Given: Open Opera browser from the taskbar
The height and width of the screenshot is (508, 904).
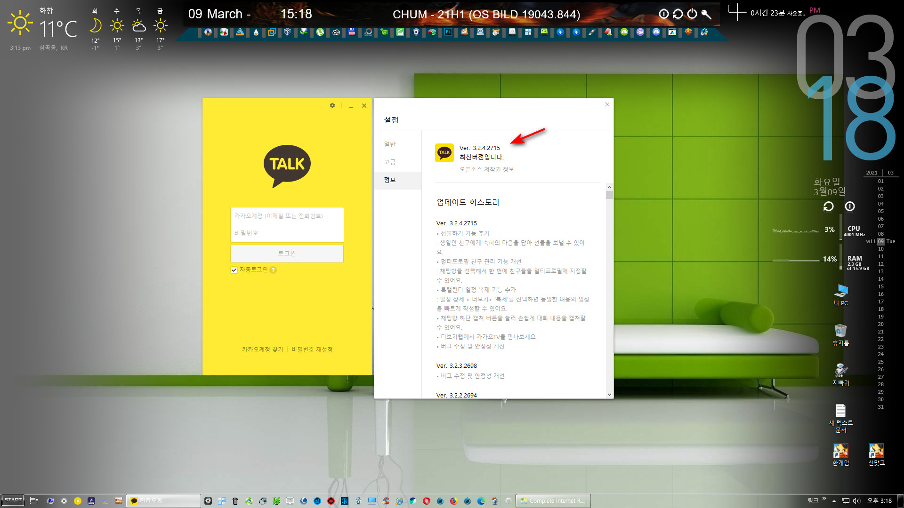Looking at the screenshot, I should pyautogui.click(x=426, y=501).
